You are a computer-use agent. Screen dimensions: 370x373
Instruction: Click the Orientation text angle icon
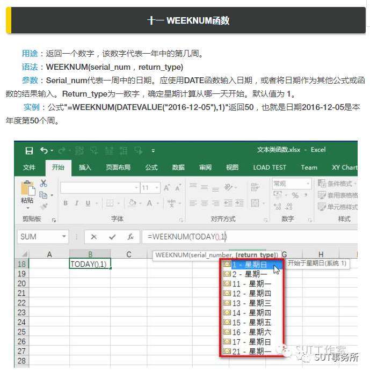(x=228, y=187)
